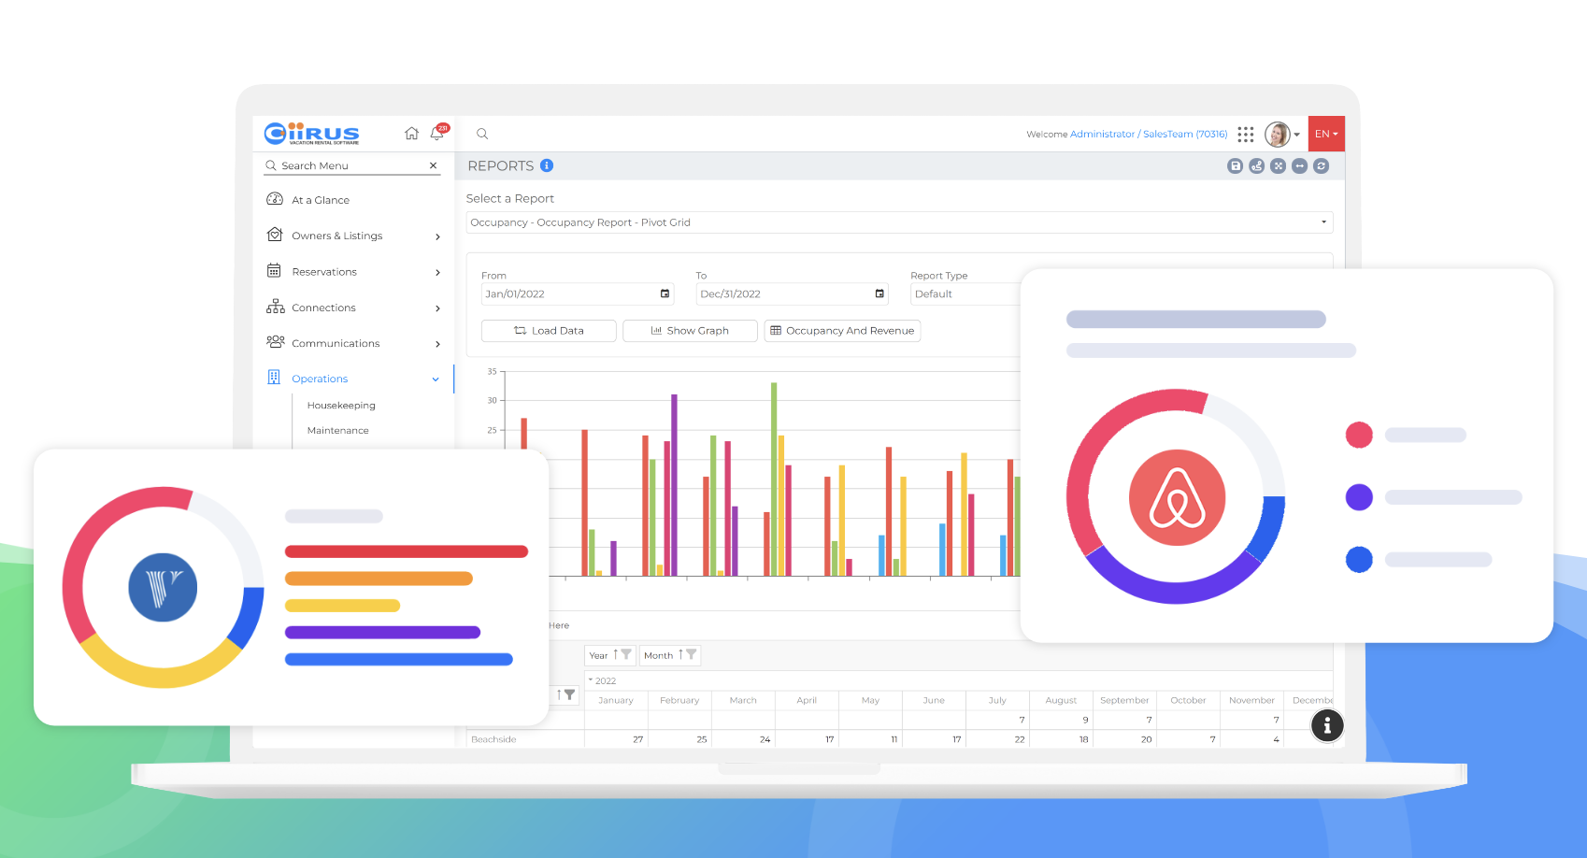The width and height of the screenshot is (1587, 858).
Task: Click the black info button
Action: [1327, 725]
